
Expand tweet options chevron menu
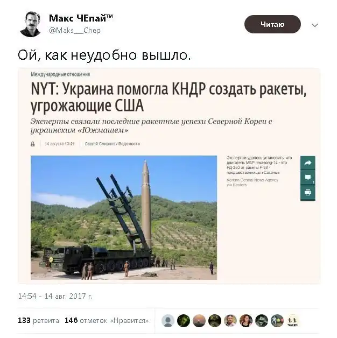point(315,25)
